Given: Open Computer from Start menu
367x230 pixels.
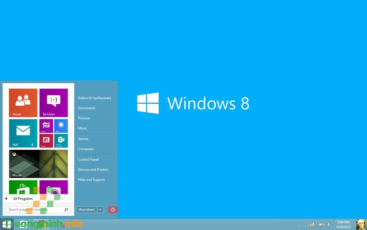Looking at the screenshot, I should click(x=86, y=149).
